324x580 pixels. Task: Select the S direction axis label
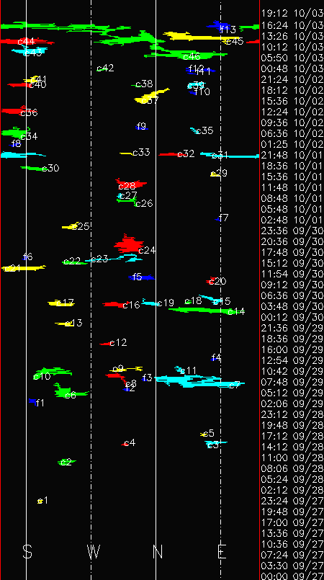tap(27, 552)
